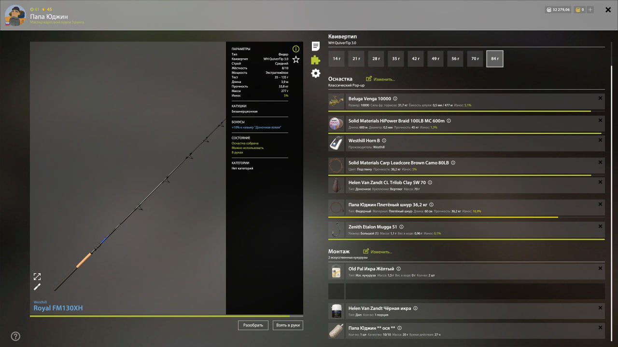The height and width of the screenshot is (347, 618).
Task: Click the info icon in parameters panel
Action: pos(296,49)
